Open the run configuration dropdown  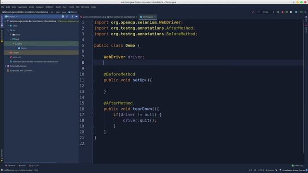269,12
